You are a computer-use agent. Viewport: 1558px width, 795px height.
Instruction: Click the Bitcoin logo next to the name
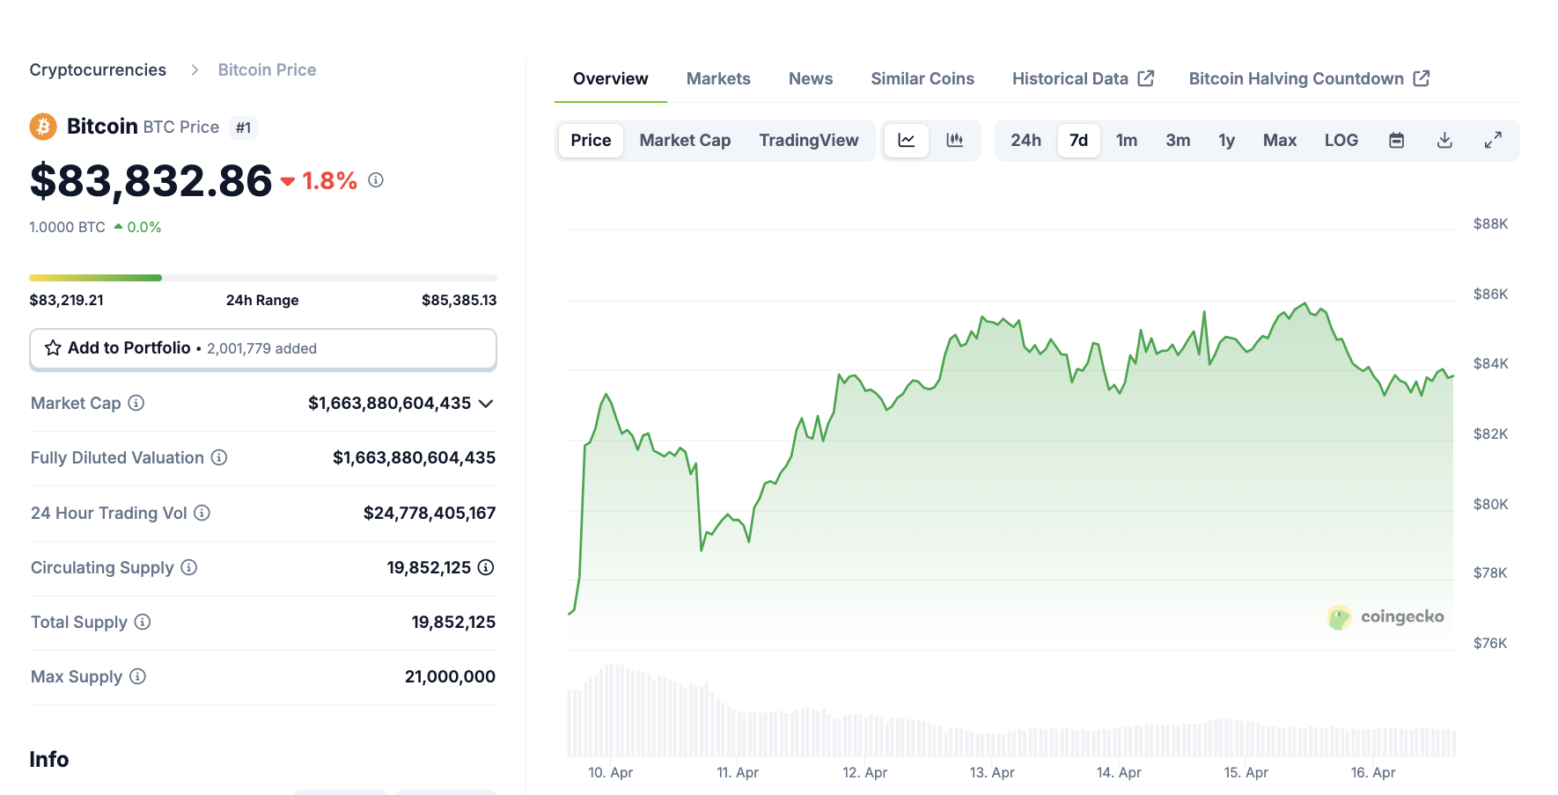[x=42, y=126]
